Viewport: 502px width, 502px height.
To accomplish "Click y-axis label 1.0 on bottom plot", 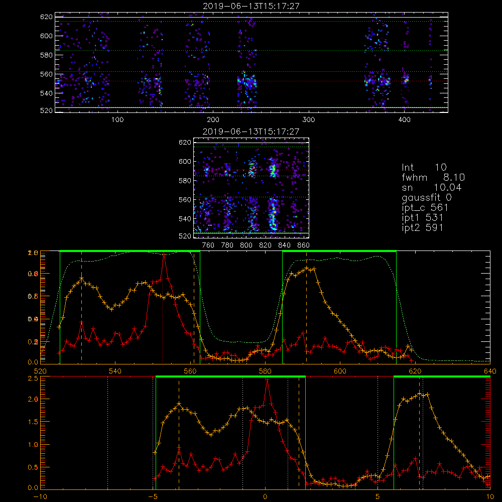I will tap(34, 445).
